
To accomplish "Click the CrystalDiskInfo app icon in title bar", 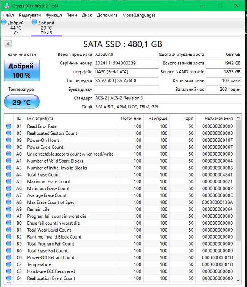I will click(7, 6).
